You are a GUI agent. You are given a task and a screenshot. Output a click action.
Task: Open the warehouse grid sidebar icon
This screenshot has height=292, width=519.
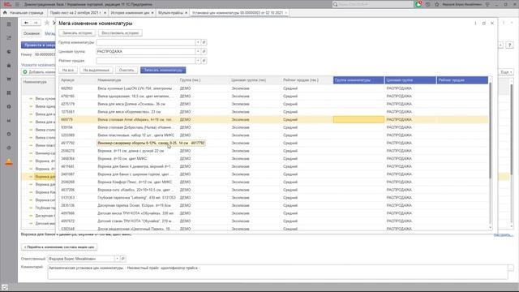point(9,93)
